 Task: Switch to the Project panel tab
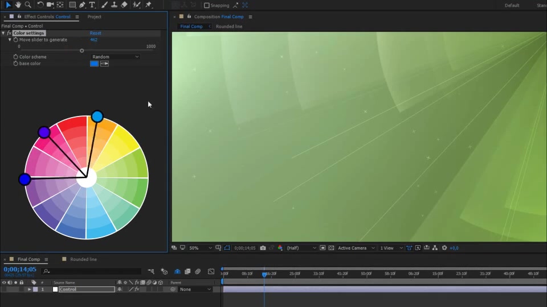point(94,16)
